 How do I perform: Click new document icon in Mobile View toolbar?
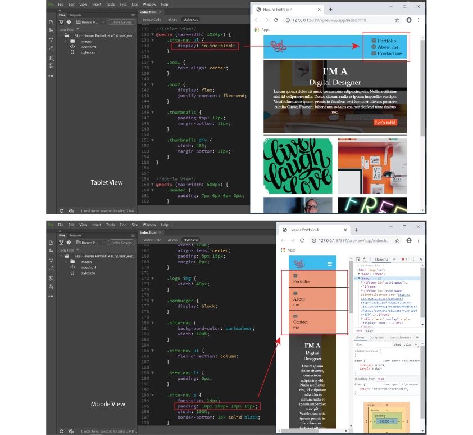pos(51,243)
